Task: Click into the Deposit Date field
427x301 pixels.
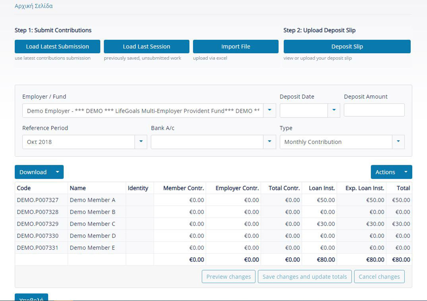Action: (x=303, y=110)
